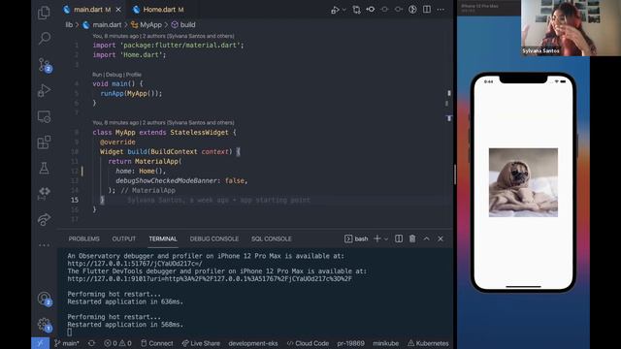
Task: Click the compare changes icon in editor toolbar
Action: [x=356, y=10]
